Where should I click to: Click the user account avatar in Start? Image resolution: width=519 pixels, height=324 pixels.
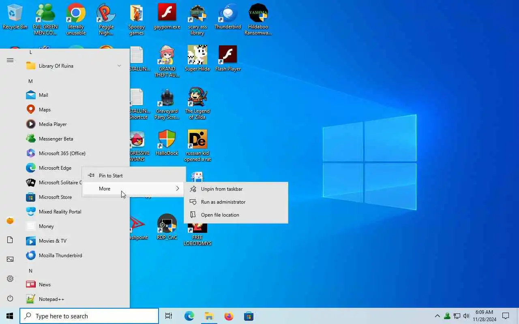pyautogui.click(x=10, y=220)
